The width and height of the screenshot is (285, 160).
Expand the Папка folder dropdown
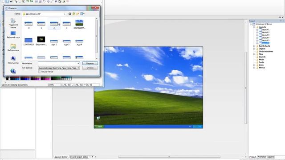[x=64, y=14]
